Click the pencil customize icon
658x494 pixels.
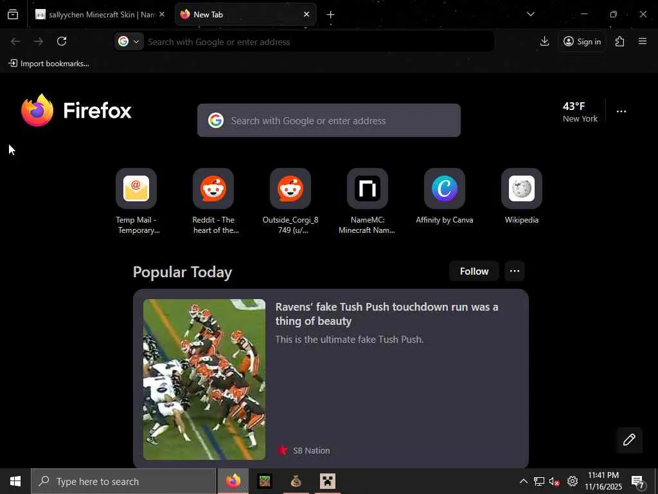(x=629, y=439)
